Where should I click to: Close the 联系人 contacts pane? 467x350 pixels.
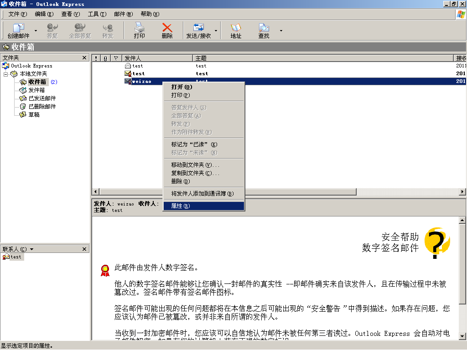click(x=84, y=249)
